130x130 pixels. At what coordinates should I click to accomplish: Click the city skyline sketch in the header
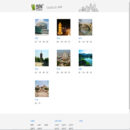tap(88, 8)
